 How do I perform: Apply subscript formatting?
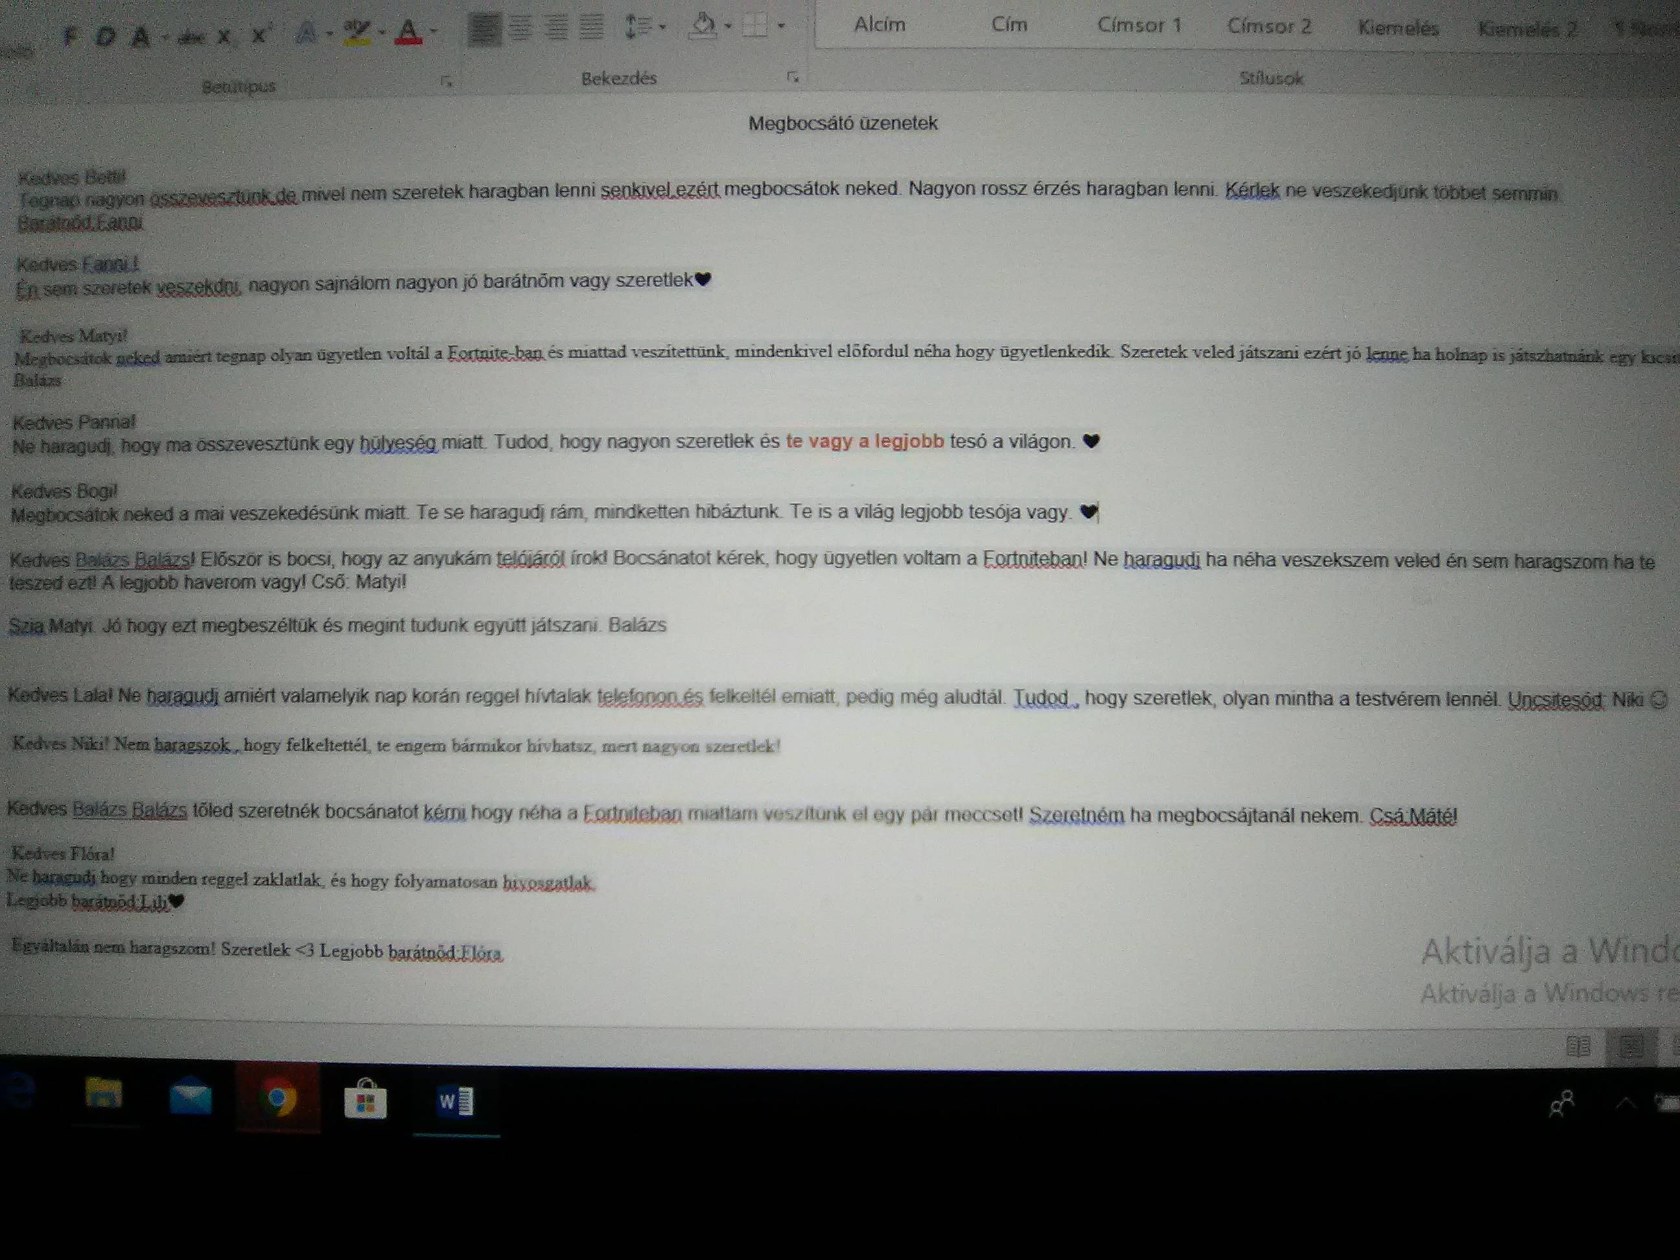[x=225, y=36]
